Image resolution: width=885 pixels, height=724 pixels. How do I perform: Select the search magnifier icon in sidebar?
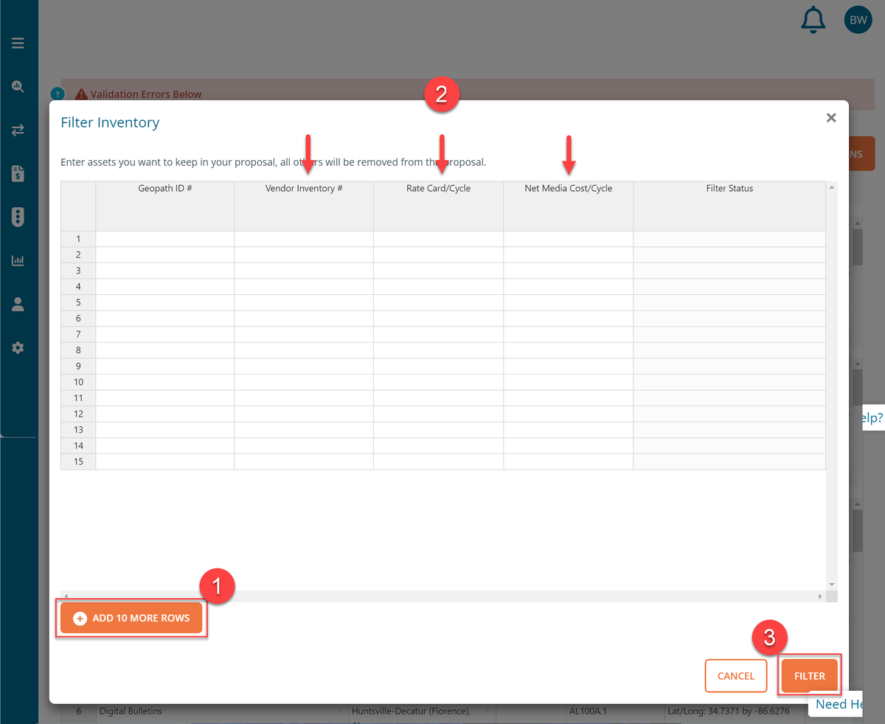18,86
